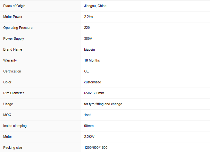Select the 650-1300mm rim diameter value

(94, 93)
